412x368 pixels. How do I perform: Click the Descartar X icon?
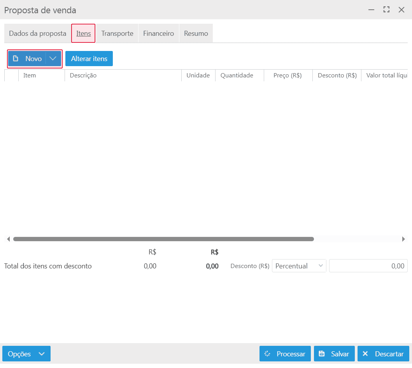coord(365,354)
